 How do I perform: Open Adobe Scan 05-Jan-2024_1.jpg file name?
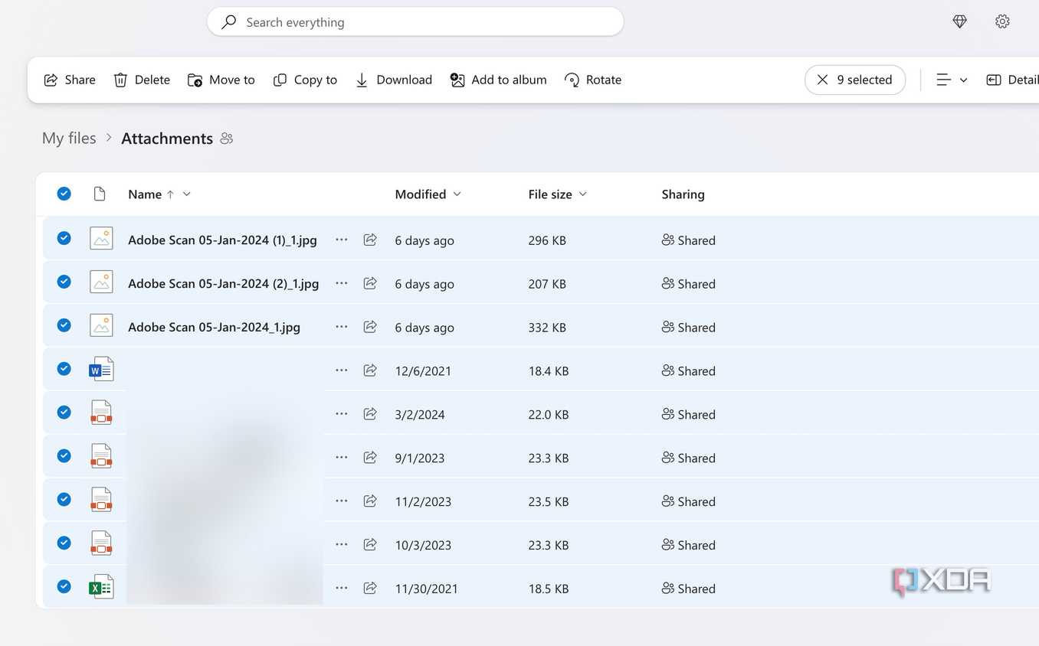tap(214, 328)
